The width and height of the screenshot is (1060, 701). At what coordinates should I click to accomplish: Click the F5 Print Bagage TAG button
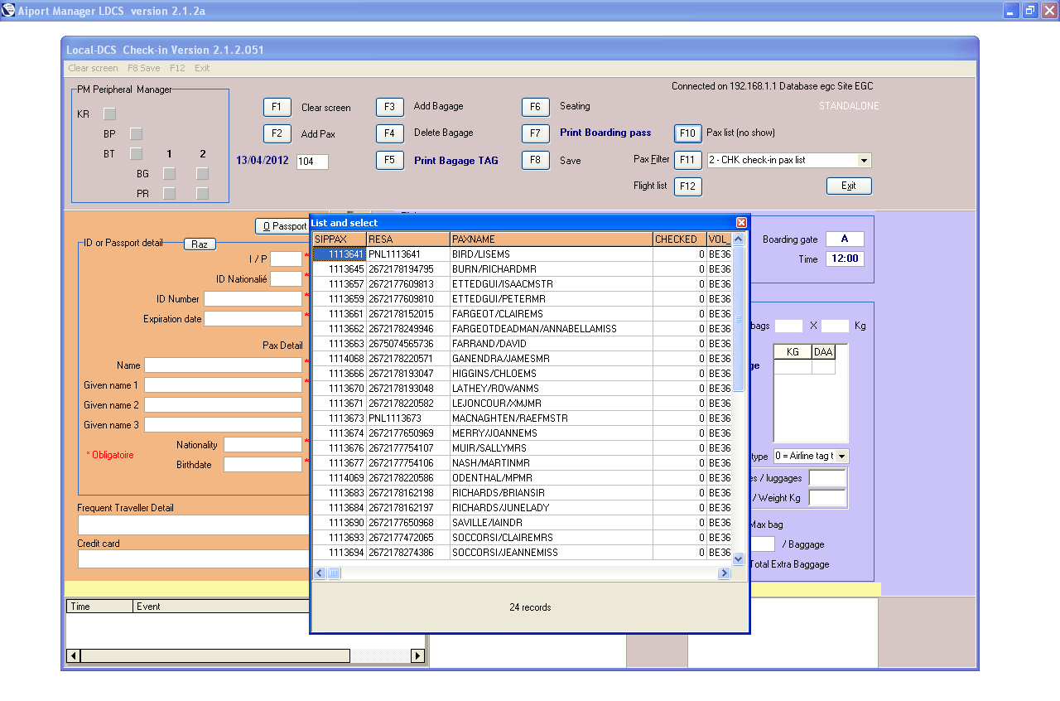(390, 161)
